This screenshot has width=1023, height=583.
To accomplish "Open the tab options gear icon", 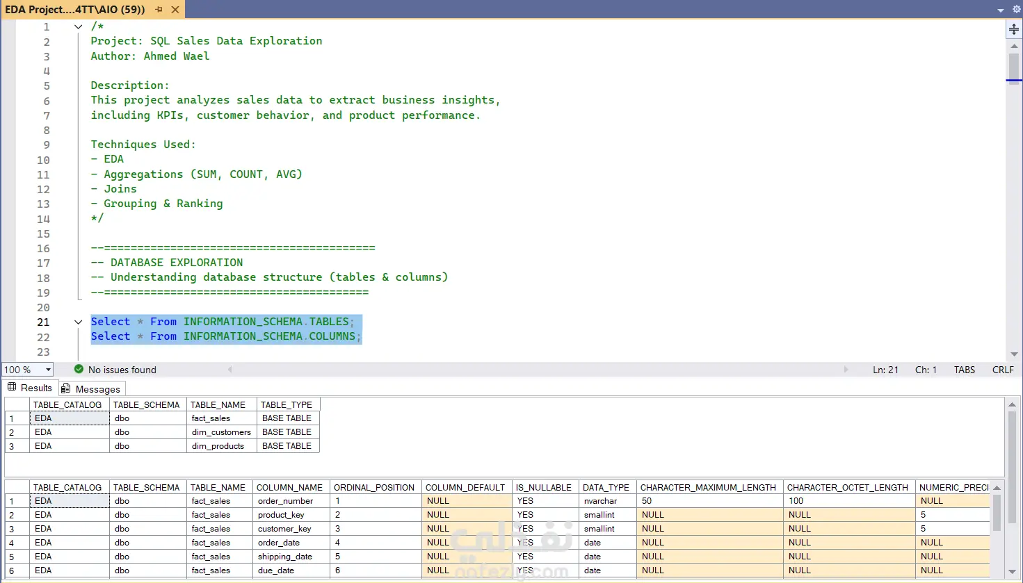I will point(1016,9).
